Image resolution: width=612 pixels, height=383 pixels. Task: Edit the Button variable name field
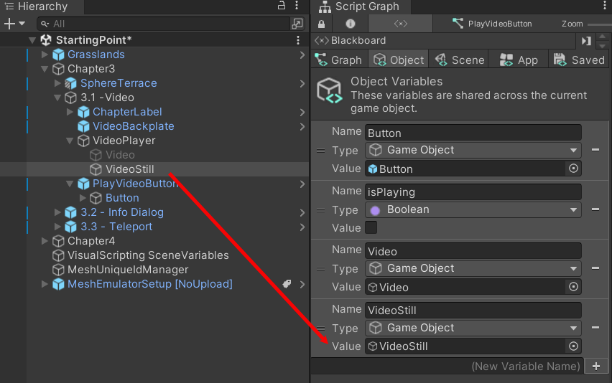473,133
